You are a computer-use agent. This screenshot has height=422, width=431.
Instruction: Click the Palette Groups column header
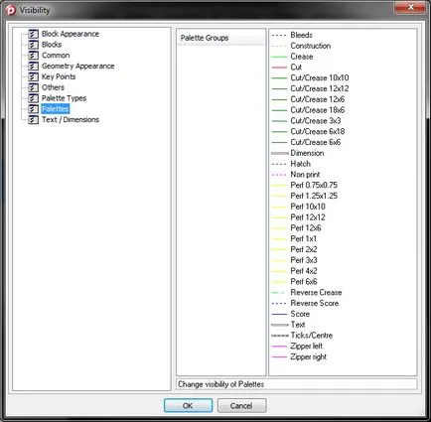pos(221,38)
